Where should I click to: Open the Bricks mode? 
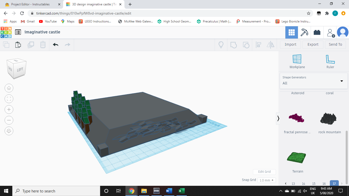coord(317,32)
